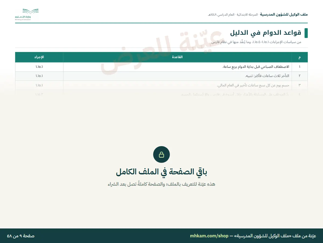Click the column header الإجراء
The image size is (323, 243).
(39, 57)
